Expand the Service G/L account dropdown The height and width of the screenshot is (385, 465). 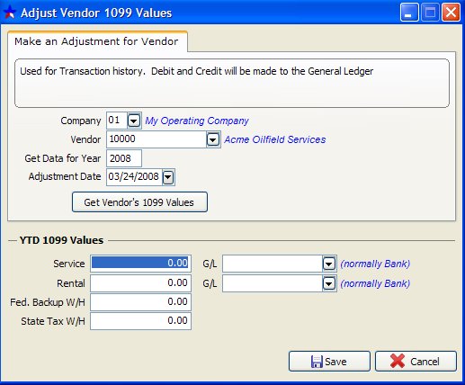point(329,264)
